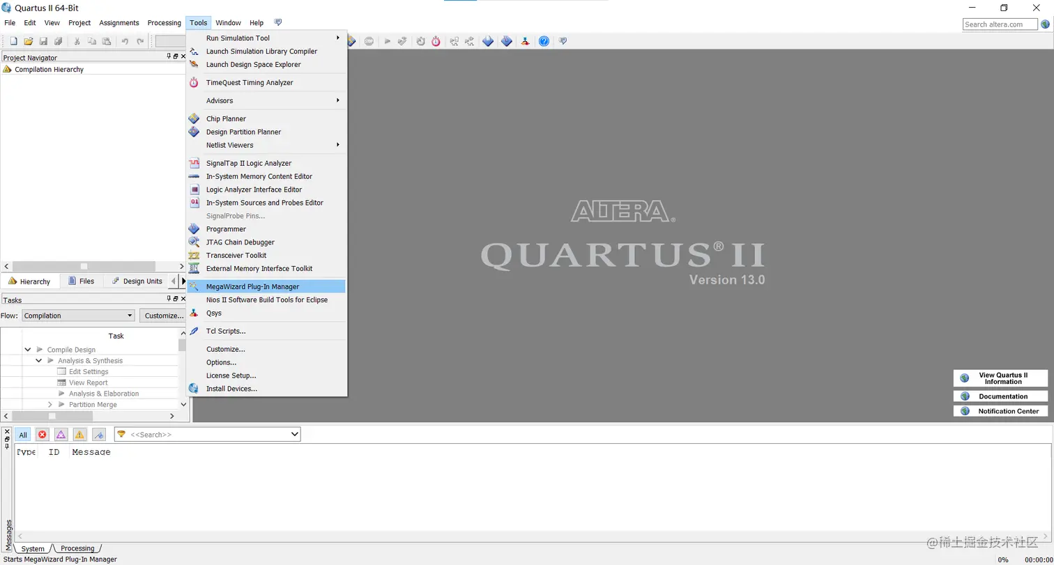Click the Customize... button in Tasks
The height and width of the screenshot is (565, 1054).
[x=164, y=316]
